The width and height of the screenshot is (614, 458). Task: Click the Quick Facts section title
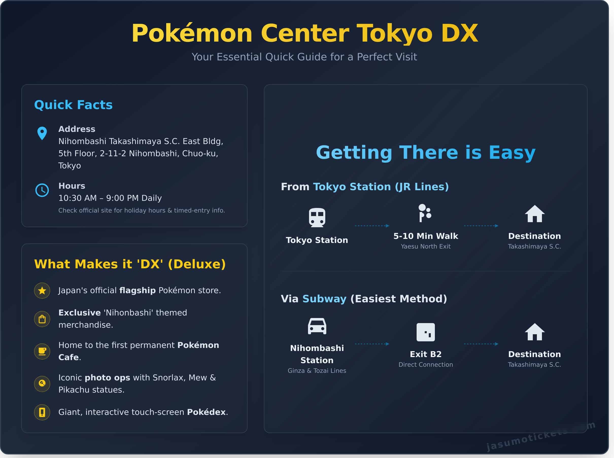[x=73, y=105]
